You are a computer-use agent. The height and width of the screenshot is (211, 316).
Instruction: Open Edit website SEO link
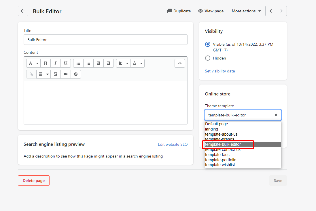pyautogui.click(x=173, y=144)
